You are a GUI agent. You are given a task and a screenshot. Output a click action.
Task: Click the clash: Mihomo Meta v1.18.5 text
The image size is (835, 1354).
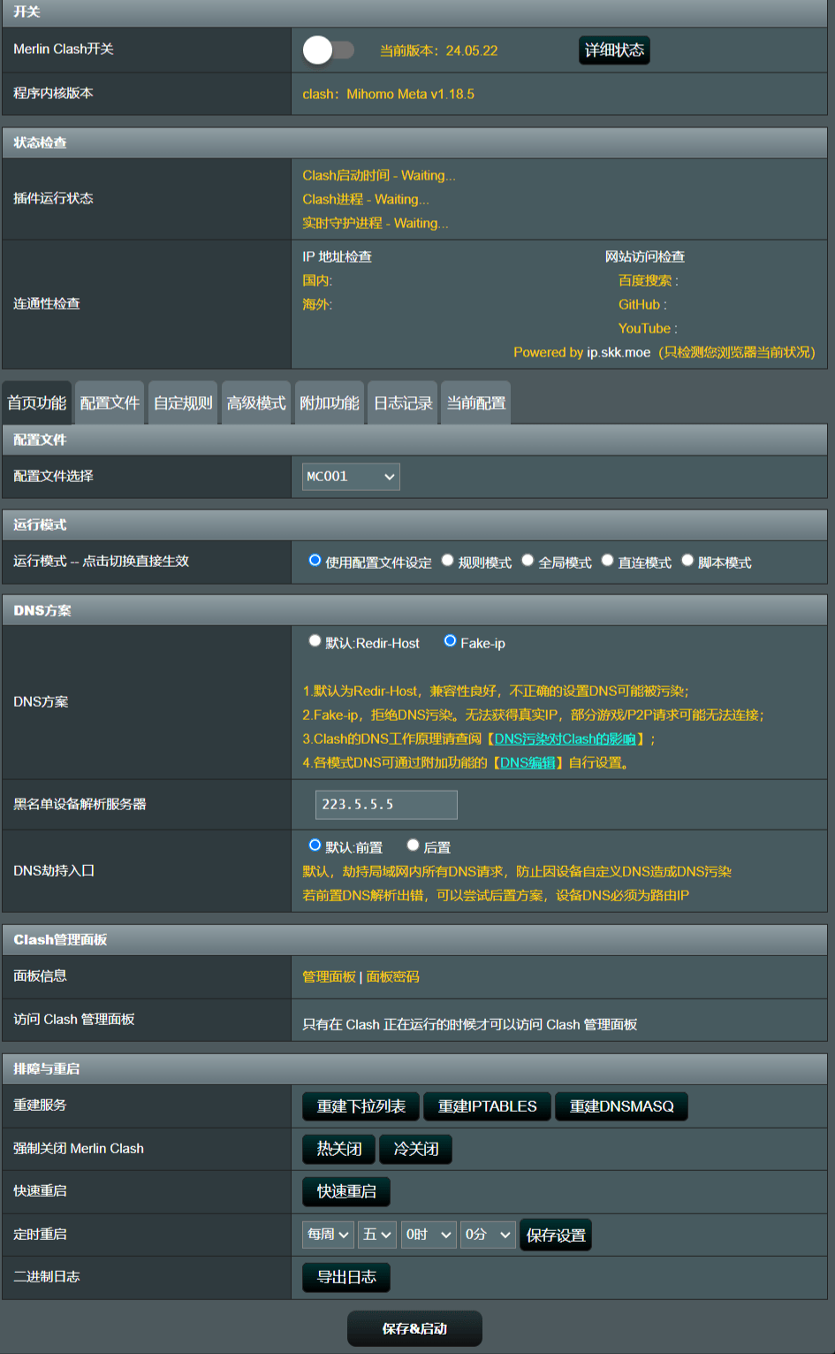tap(388, 94)
